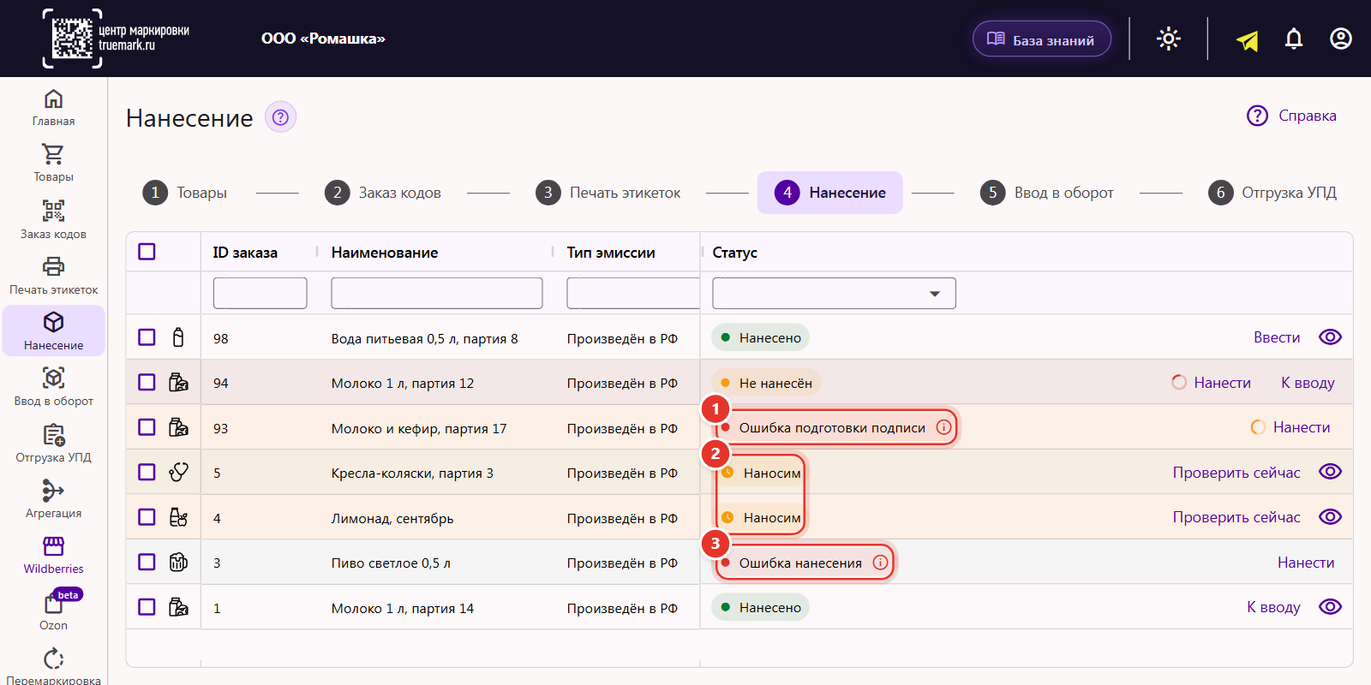Open Справка help link
The width and height of the screenshot is (1371, 685).
[x=1291, y=116]
